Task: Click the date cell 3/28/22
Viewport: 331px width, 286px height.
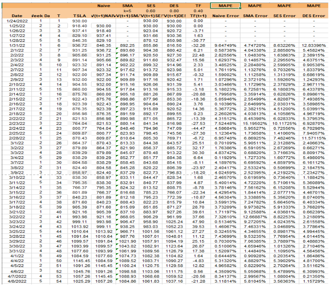Action: pos(17,237)
